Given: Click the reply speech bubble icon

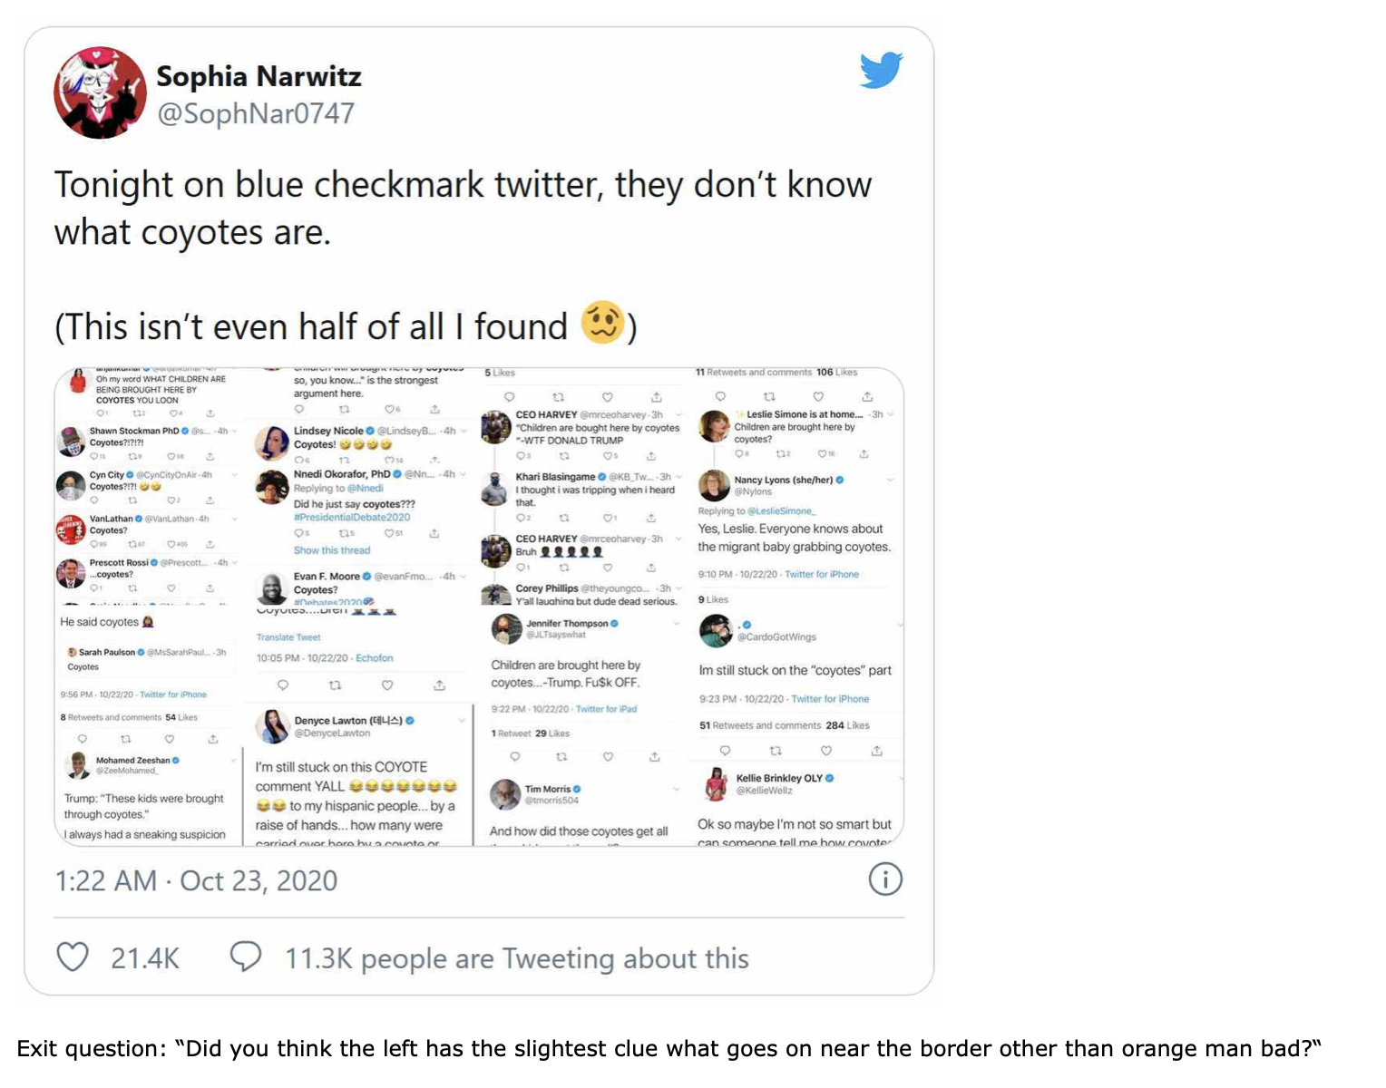Looking at the screenshot, I should point(246,957).
